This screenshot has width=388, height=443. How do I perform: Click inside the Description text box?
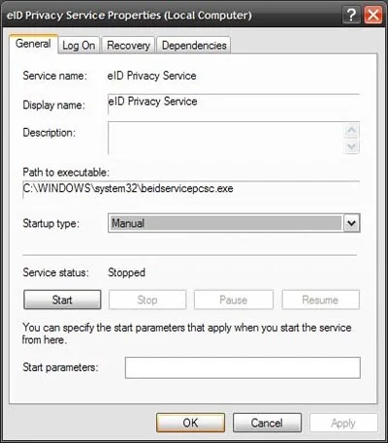[x=226, y=138]
